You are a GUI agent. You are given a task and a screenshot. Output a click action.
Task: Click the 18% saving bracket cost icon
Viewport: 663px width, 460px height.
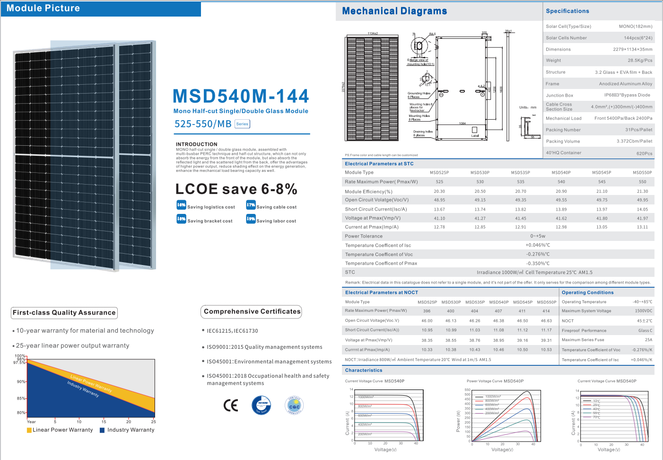(x=181, y=219)
